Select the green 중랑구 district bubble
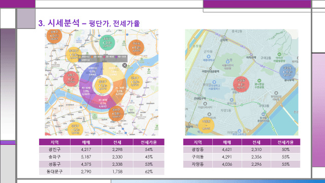This screenshot has width=325, height=183. 107,43
